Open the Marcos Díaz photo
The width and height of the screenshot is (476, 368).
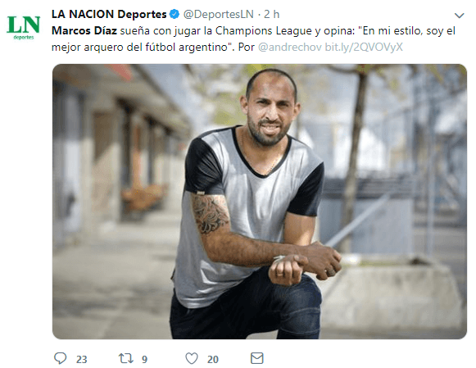(259, 202)
